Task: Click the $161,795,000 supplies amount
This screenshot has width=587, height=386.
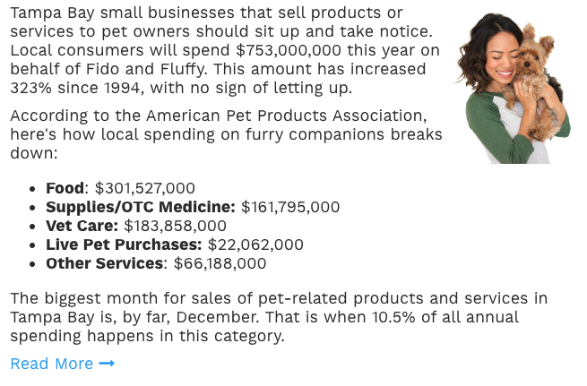Action: [x=290, y=207]
